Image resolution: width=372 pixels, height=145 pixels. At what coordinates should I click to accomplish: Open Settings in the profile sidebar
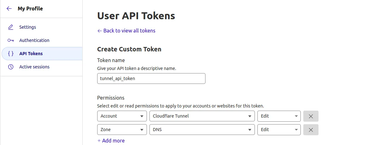pyautogui.click(x=28, y=27)
